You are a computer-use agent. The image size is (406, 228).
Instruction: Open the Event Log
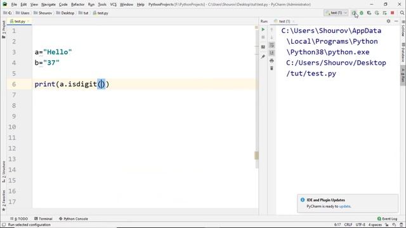(387, 218)
